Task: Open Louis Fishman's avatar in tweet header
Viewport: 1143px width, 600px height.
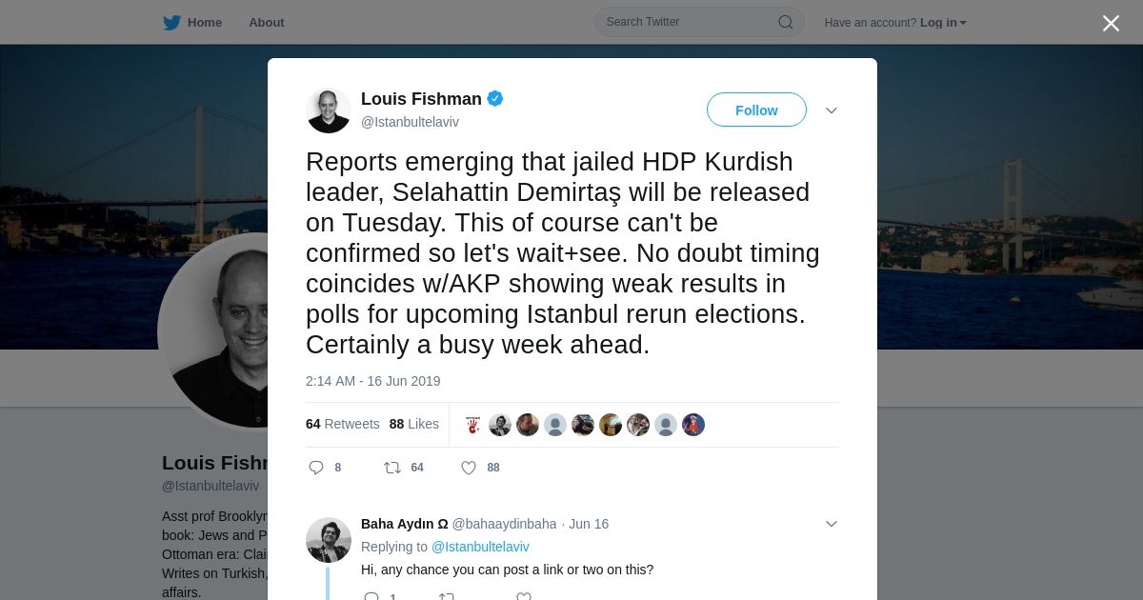Action: point(329,110)
